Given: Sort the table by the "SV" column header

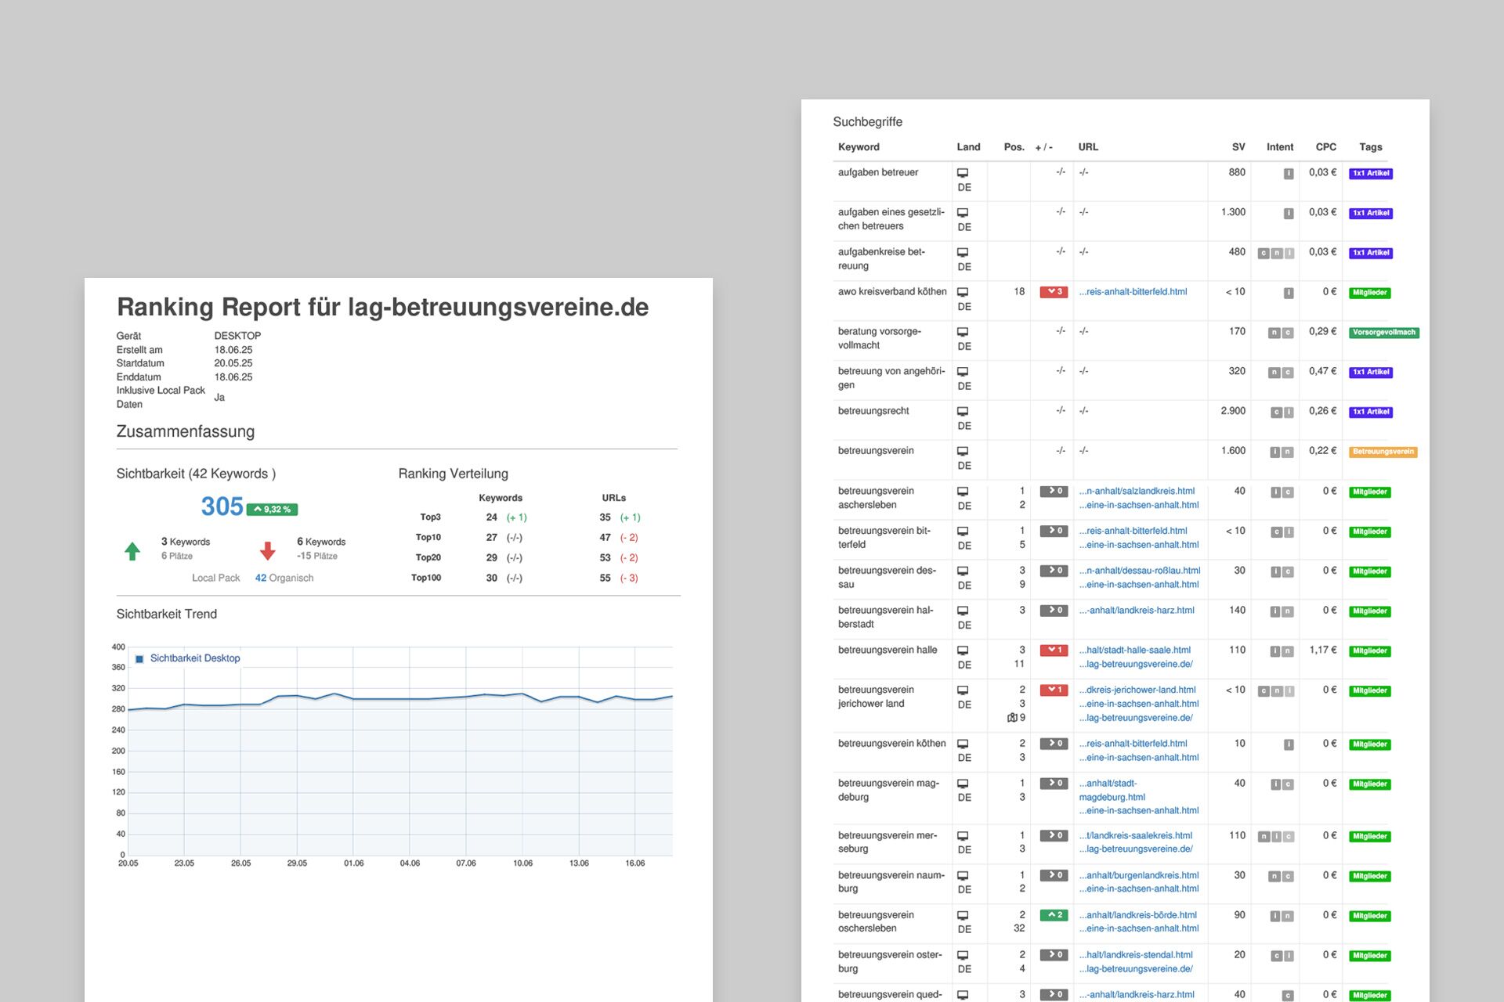Looking at the screenshot, I should [1237, 146].
